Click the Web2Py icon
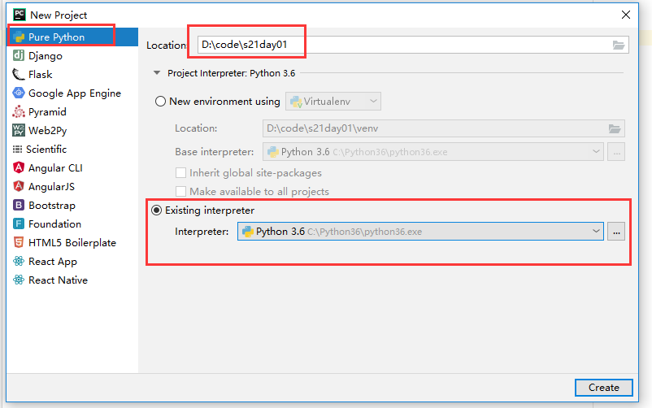This screenshot has height=408, width=652. (x=19, y=131)
